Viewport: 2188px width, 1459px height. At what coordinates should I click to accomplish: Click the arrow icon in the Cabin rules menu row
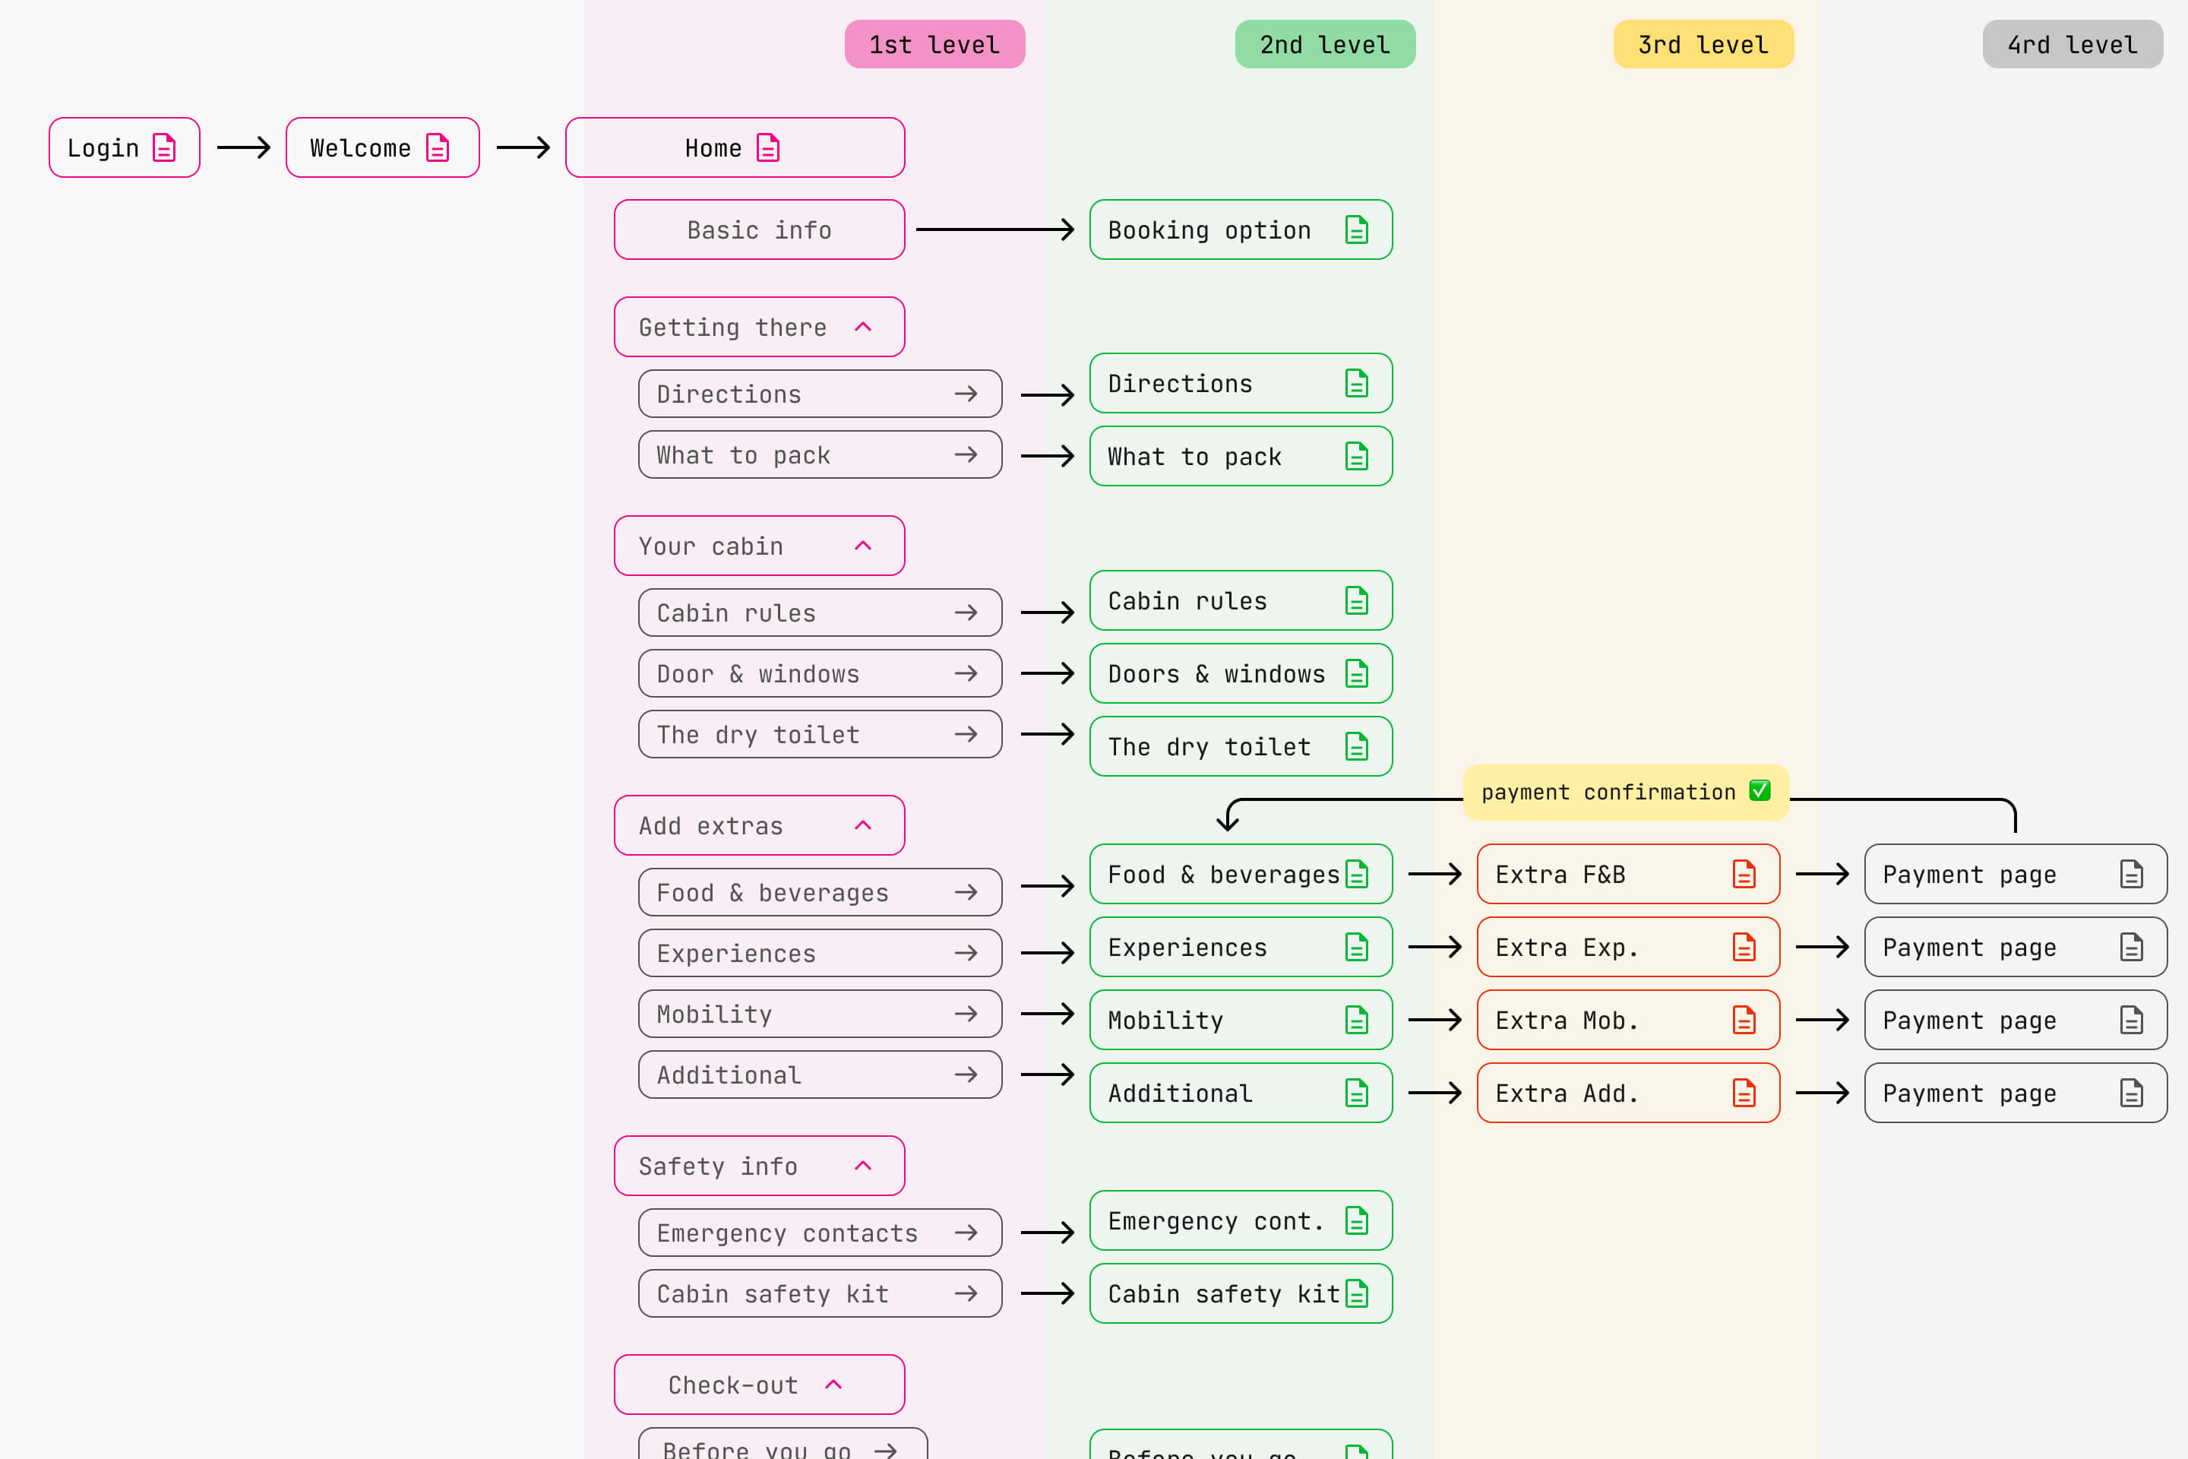click(966, 612)
